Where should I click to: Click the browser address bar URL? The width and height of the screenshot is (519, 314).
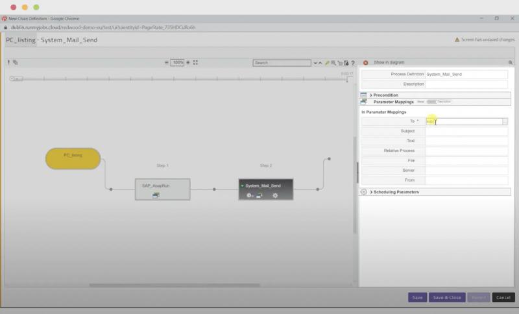click(103, 27)
